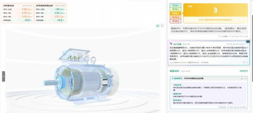Click the 近24小时 label
The image size is (253, 113).
[x=186, y=44]
